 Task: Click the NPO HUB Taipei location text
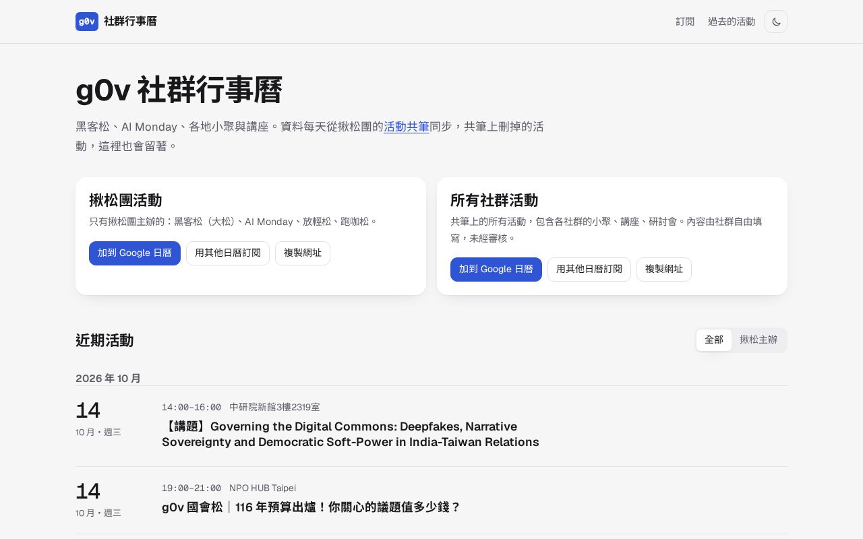point(262,488)
